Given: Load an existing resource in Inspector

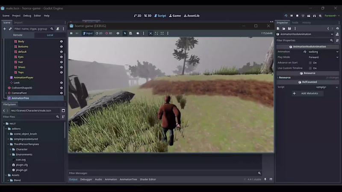Looking at the screenshot, I should click(x=284, y=29).
